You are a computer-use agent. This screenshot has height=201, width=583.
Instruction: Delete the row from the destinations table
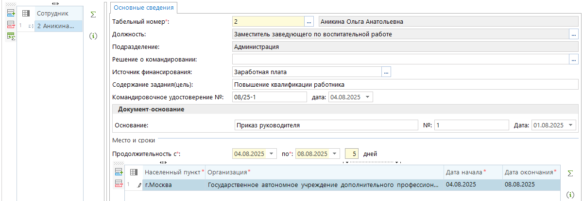point(119,183)
